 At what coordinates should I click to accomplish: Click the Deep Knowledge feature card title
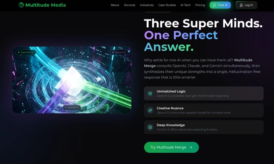[171, 125]
